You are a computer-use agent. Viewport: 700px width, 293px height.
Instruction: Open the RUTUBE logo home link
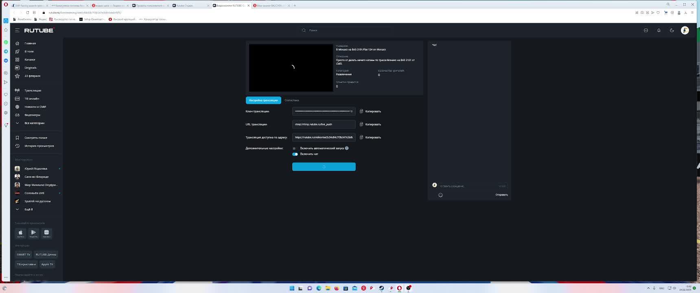tap(39, 30)
